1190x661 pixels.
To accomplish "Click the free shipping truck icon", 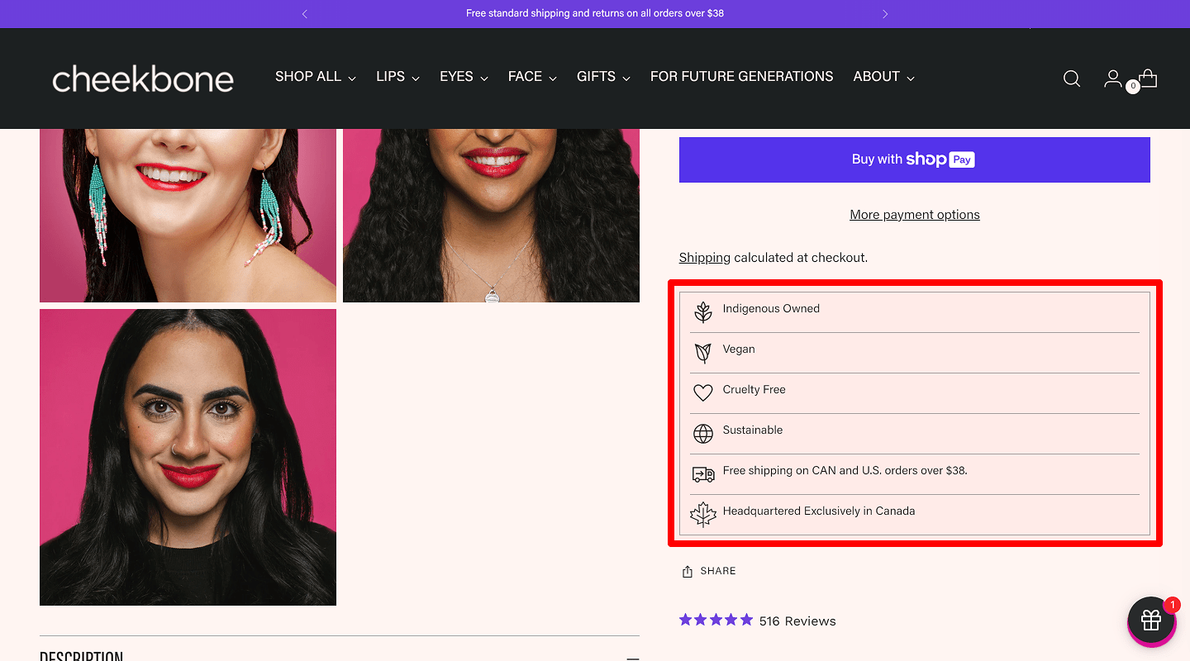I will click(x=703, y=473).
